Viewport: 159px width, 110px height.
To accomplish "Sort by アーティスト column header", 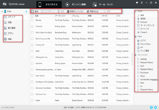I will pyautogui.click(x=60, y=16).
